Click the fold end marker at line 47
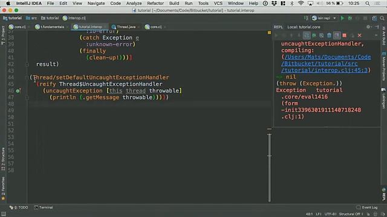 [x=27, y=98]
